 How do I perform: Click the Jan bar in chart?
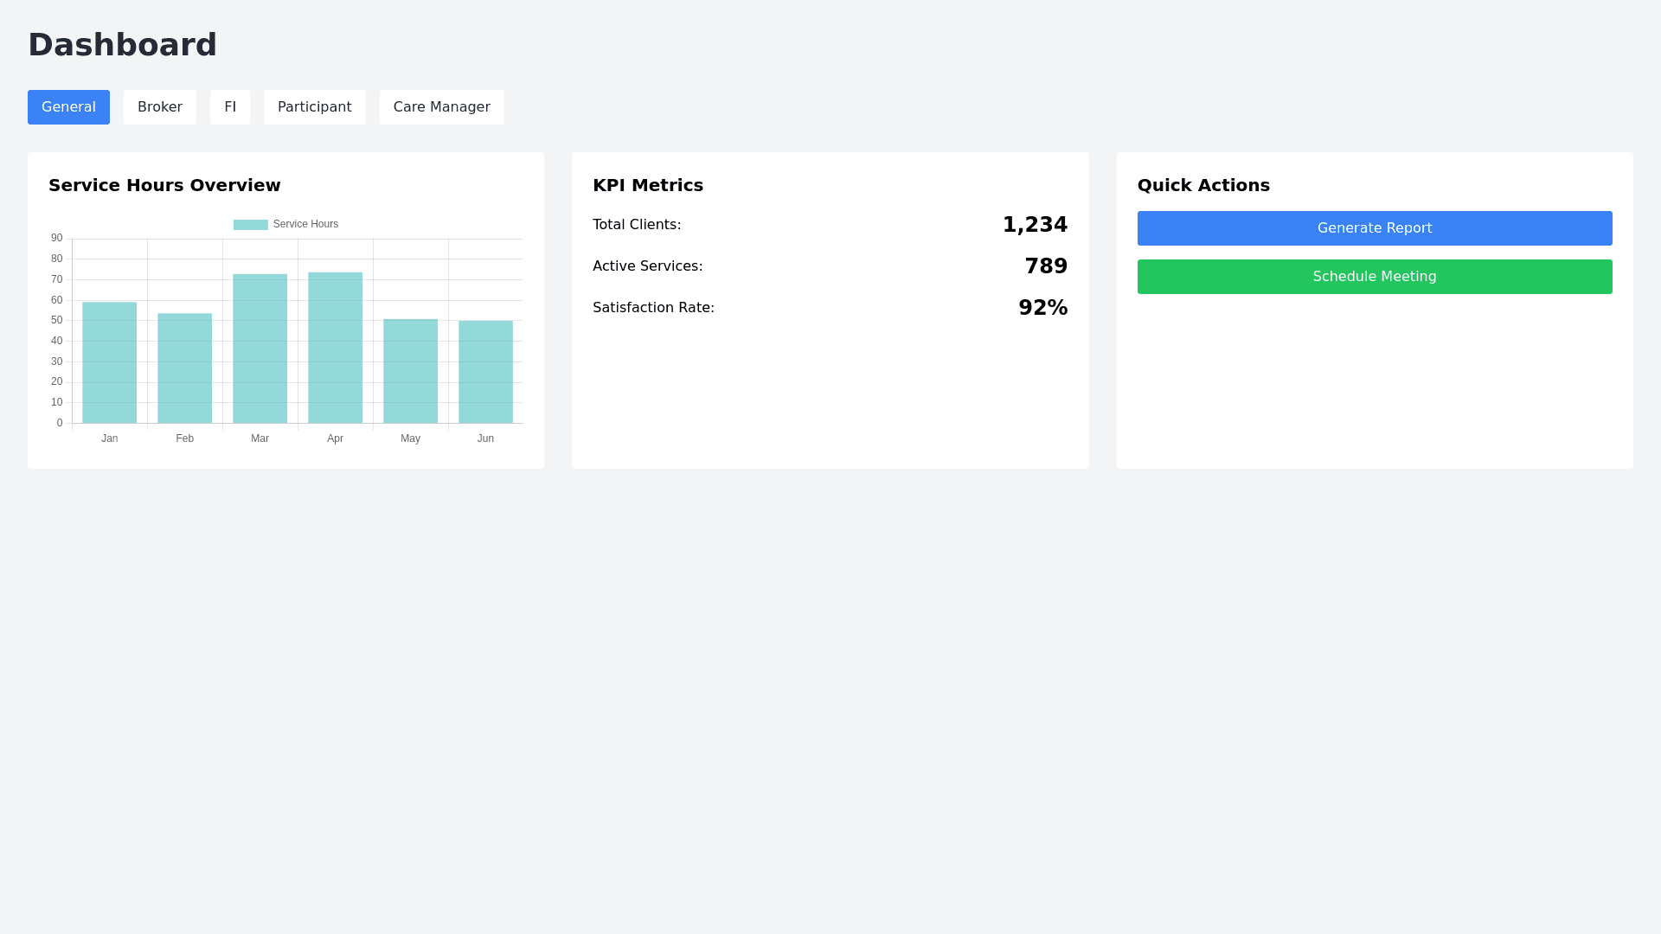(x=110, y=363)
